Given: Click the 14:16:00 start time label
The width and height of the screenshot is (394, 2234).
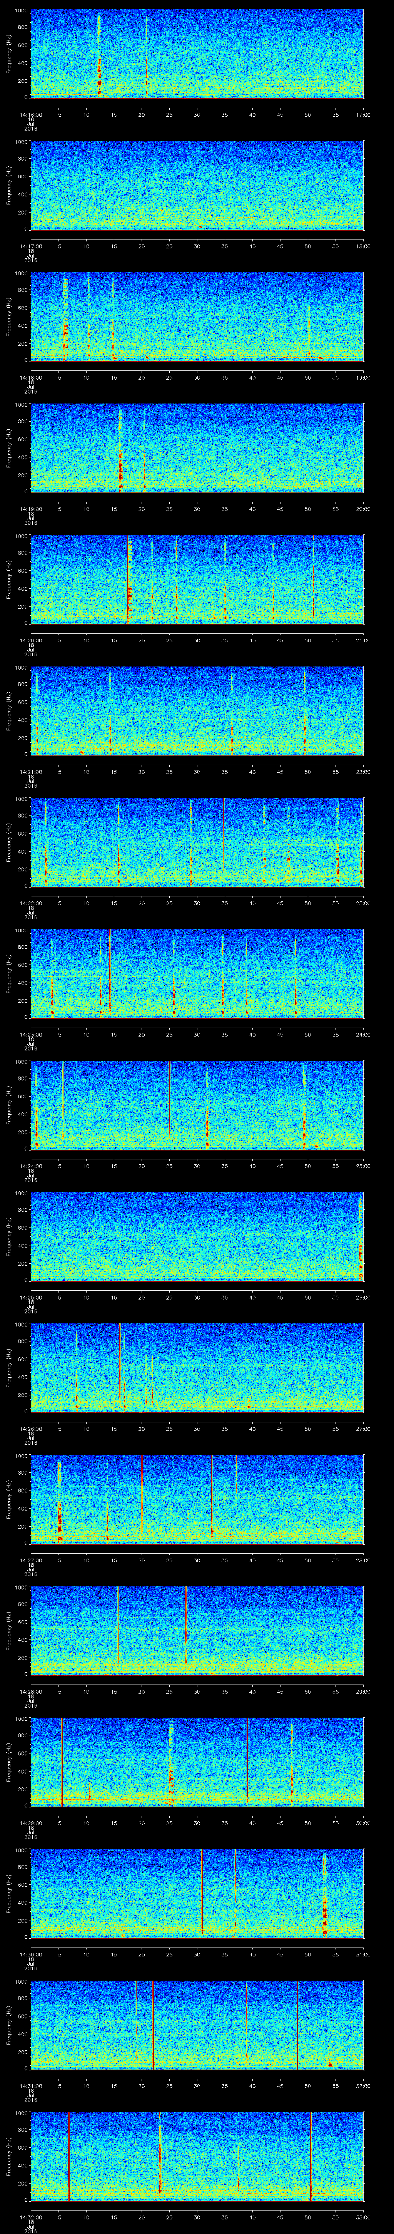Looking at the screenshot, I should 30,114.
